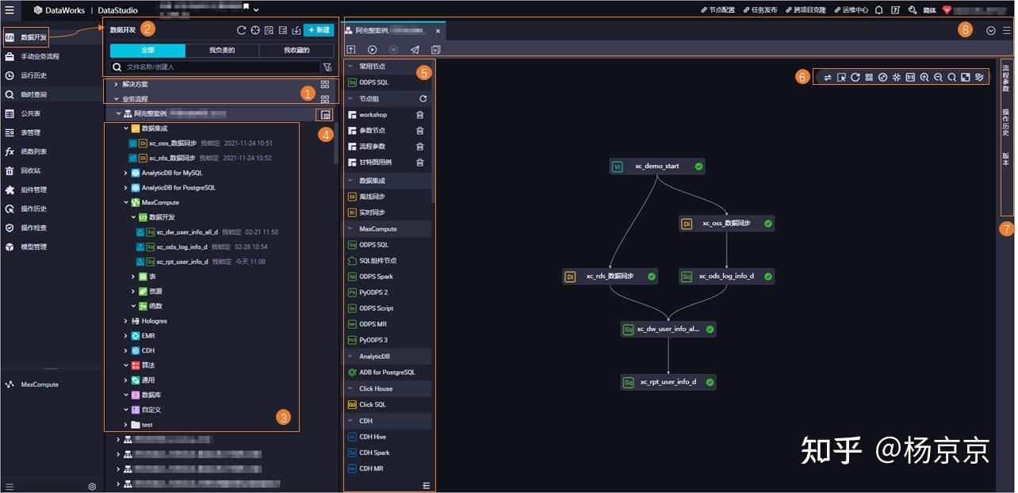1018x493 pixels.
Task: Click the swap layout direction icon on canvas
Action: [828, 78]
